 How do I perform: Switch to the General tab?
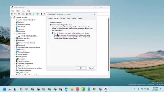(50, 19)
